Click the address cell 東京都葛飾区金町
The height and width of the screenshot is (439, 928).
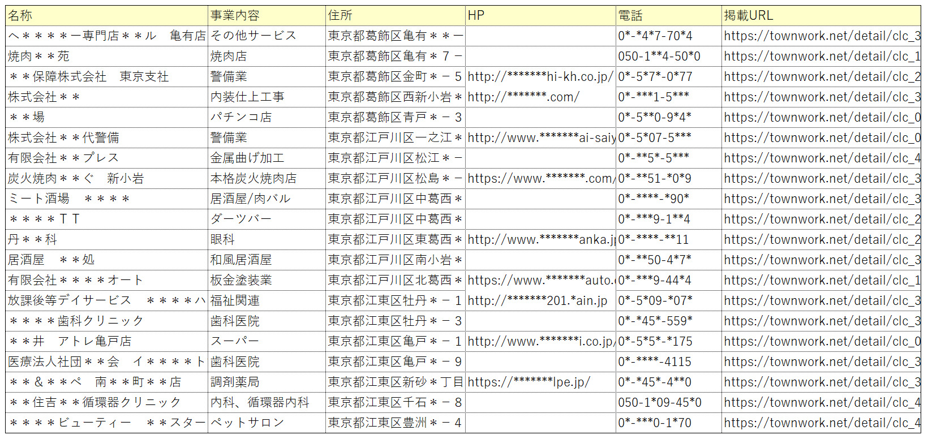(395, 77)
